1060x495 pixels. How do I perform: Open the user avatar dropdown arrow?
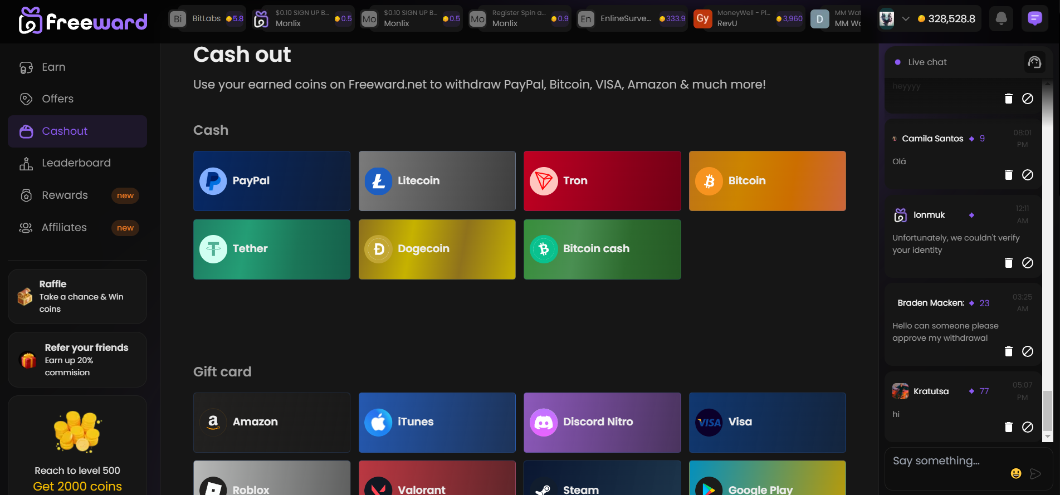(906, 19)
